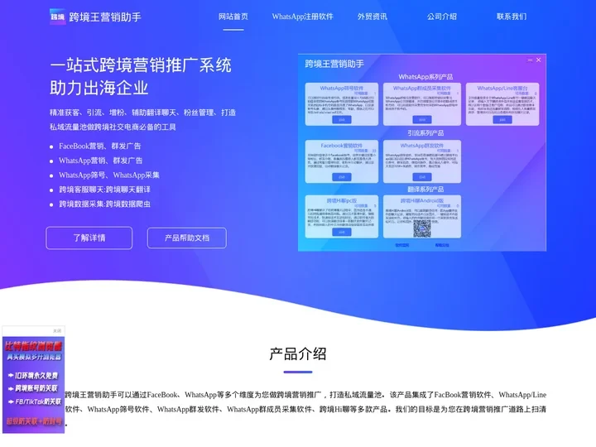
Task: Open the WhatsApp注册软件 menu item
Action: [303, 17]
